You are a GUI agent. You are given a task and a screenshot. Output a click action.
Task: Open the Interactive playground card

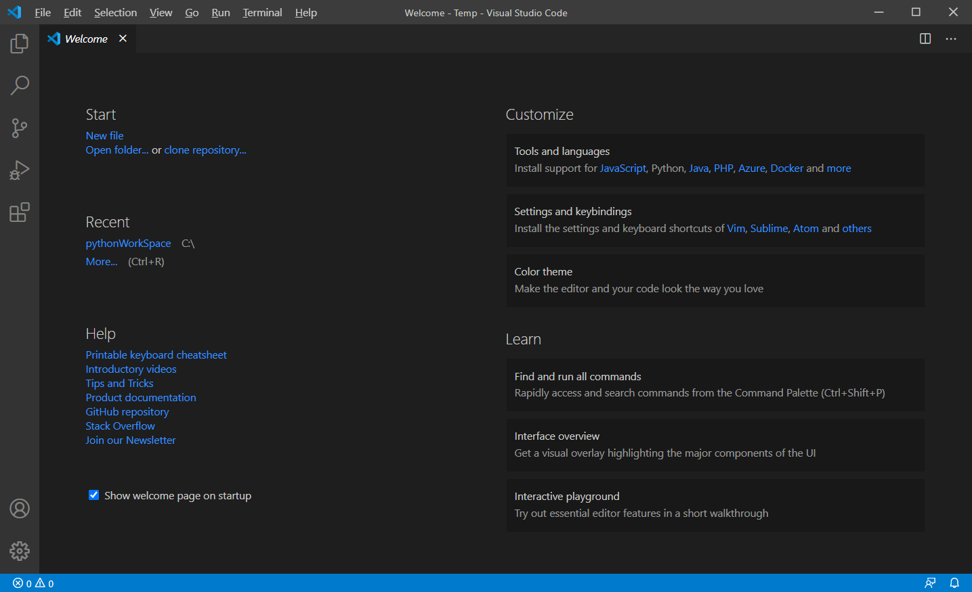coord(715,505)
